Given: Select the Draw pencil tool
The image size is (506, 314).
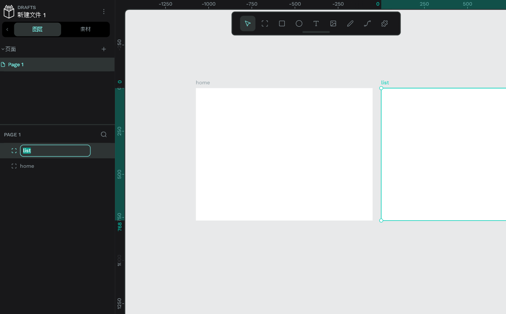Looking at the screenshot, I should pos(350,24).
